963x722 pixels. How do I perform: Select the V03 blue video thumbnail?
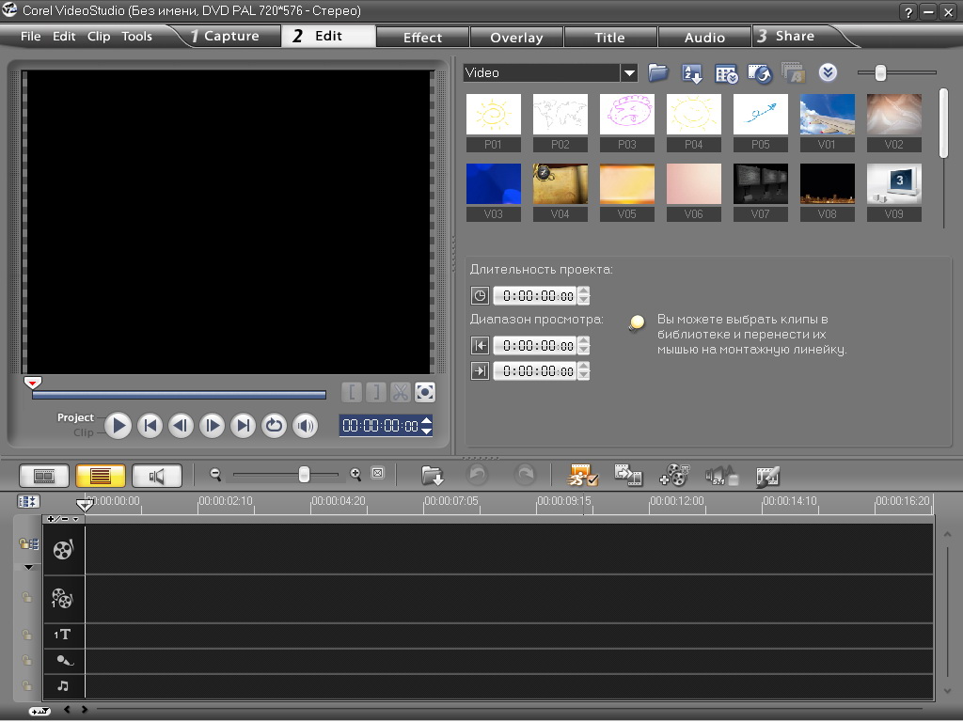click(494, 184)
